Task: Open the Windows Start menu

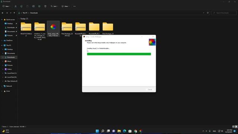Action: (97, 131)
